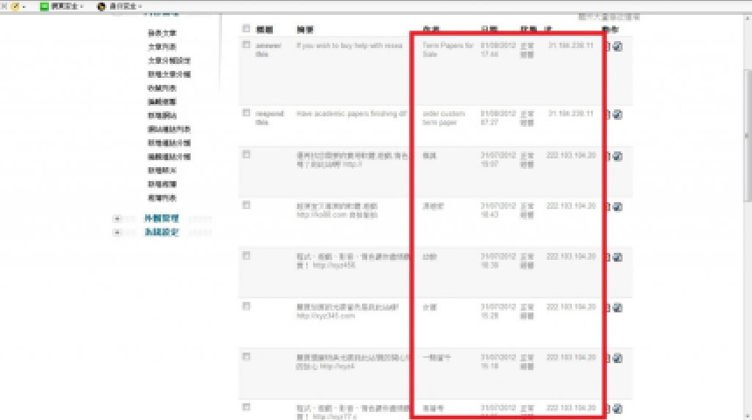
Task: Click the green web security toolbar icon
Action: pos(45,6)
